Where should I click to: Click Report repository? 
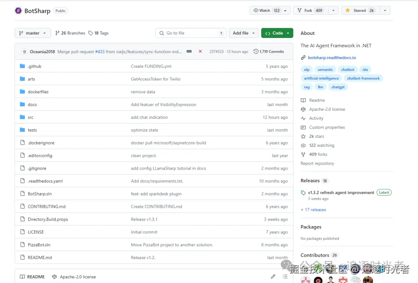(317, 163)
